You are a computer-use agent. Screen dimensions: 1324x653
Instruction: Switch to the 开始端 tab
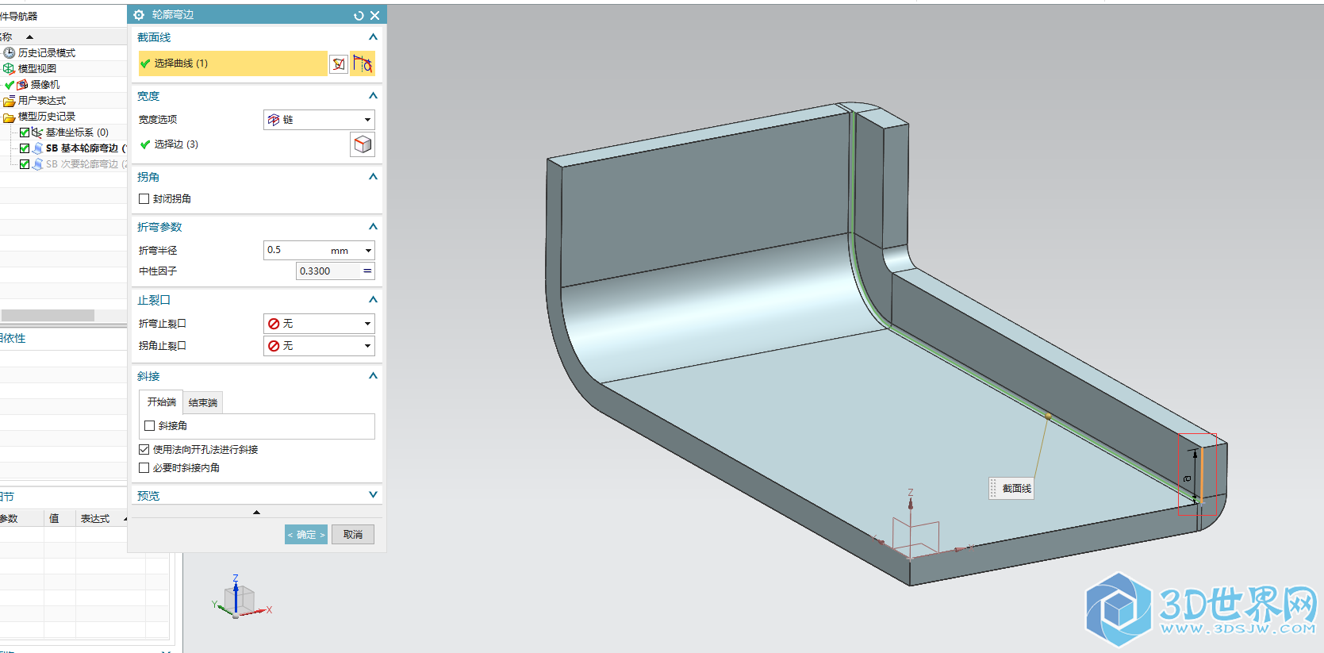[162, 402]
